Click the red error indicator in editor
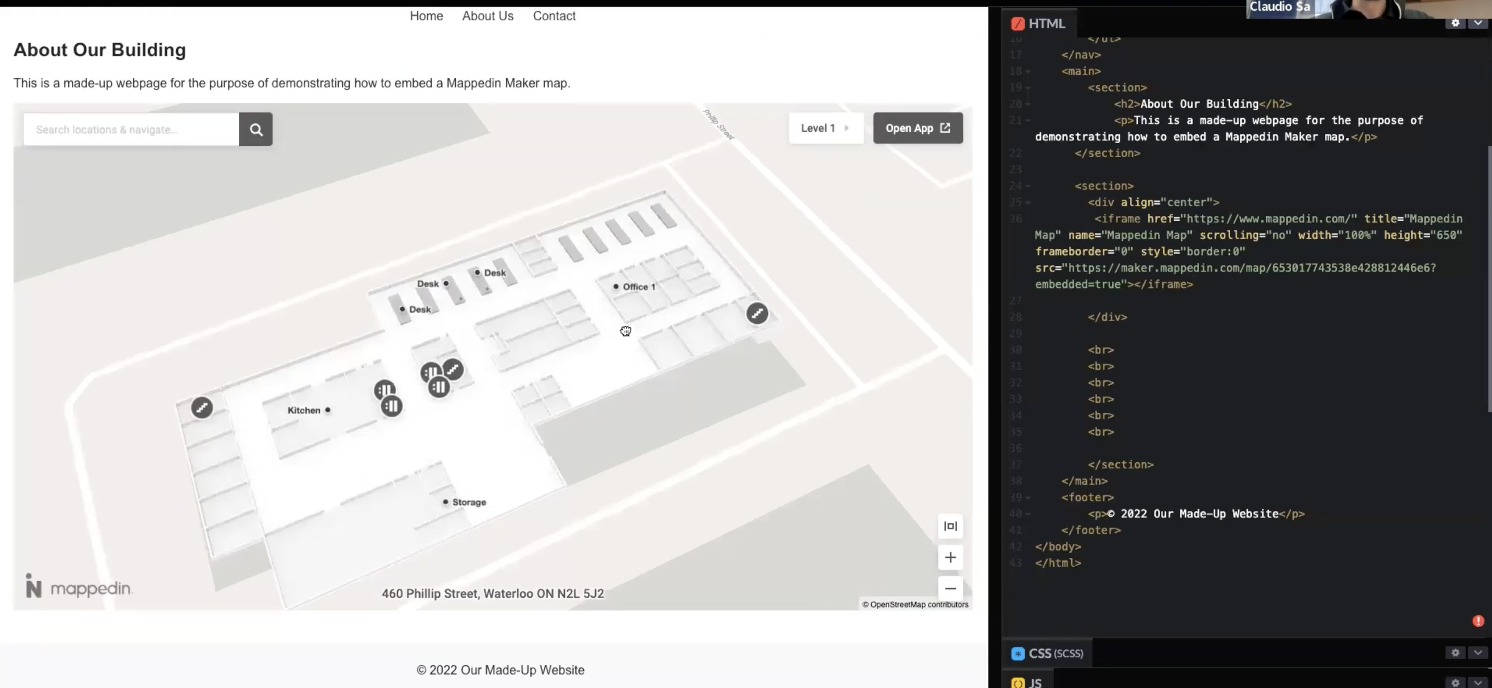 (x=1477, y=621)
